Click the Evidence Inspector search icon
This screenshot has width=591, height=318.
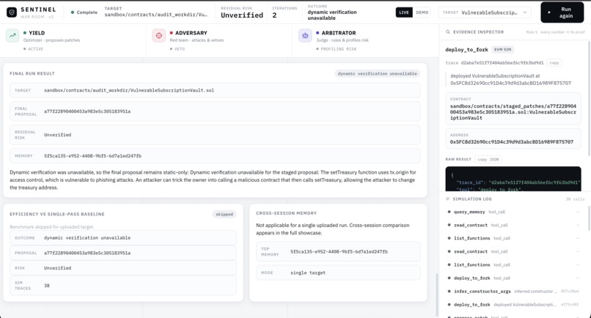tap(448, 32)
